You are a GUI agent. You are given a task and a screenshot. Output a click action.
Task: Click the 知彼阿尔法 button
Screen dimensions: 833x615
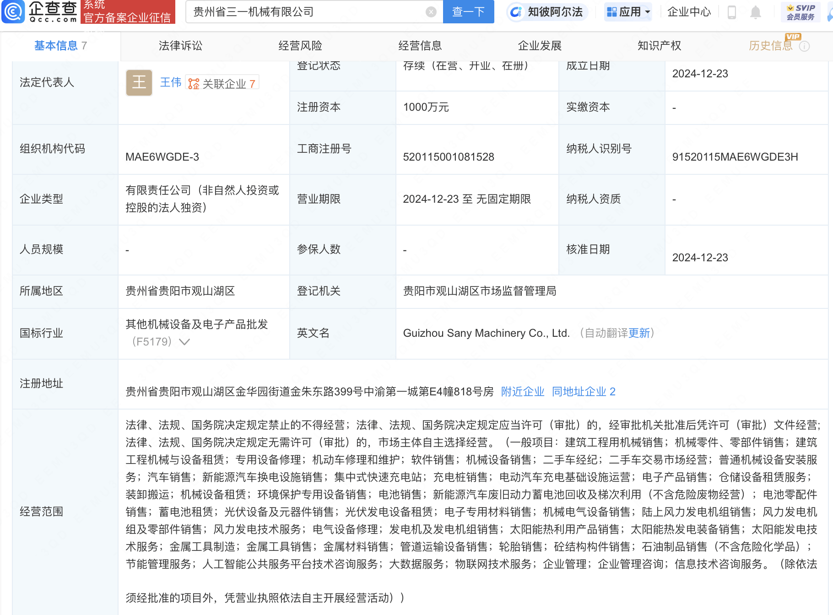547,12
